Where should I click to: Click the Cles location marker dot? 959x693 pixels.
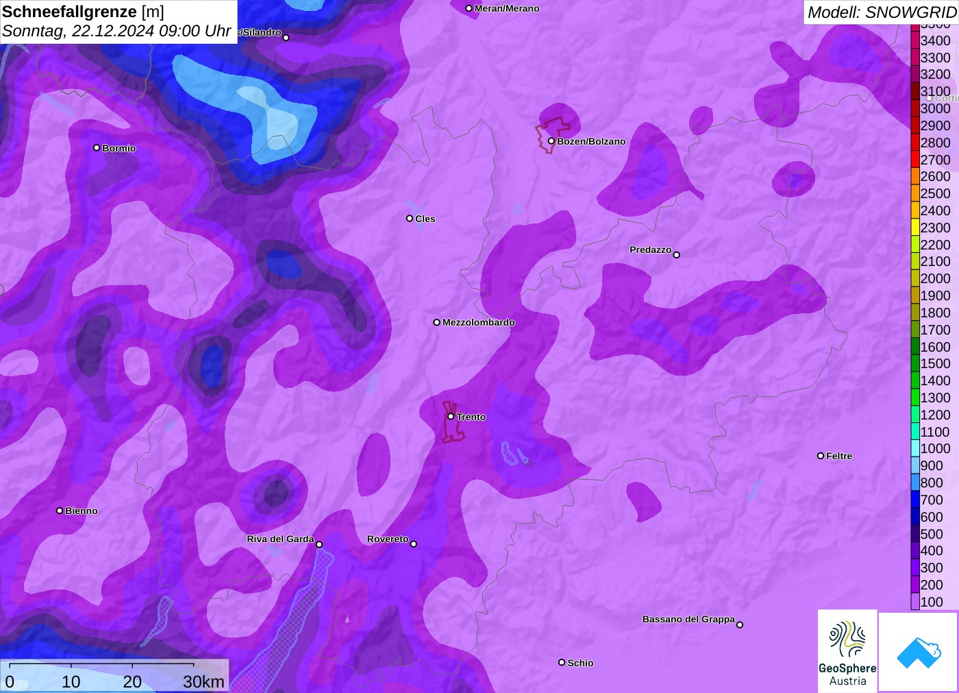[410, 218]
